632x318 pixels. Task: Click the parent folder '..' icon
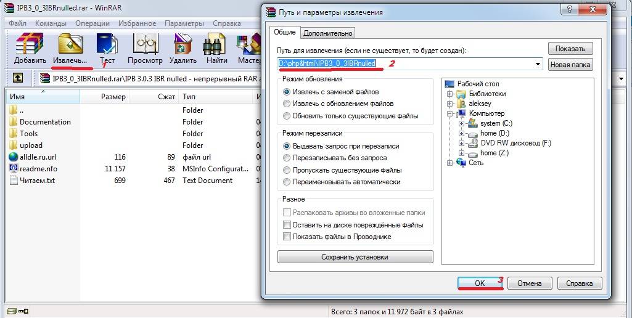click(14, 110)
